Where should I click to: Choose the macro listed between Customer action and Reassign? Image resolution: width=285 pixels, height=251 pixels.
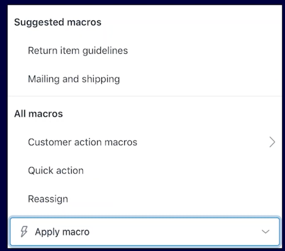point(145,171)
